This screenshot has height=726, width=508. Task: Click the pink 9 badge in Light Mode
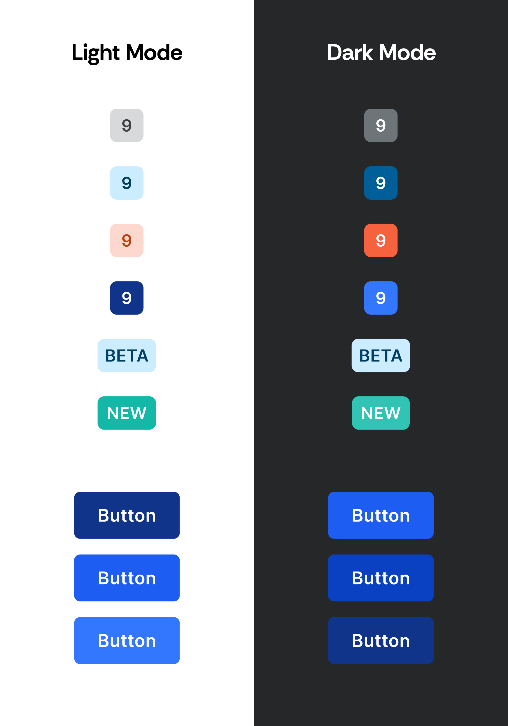pos(126,240)
